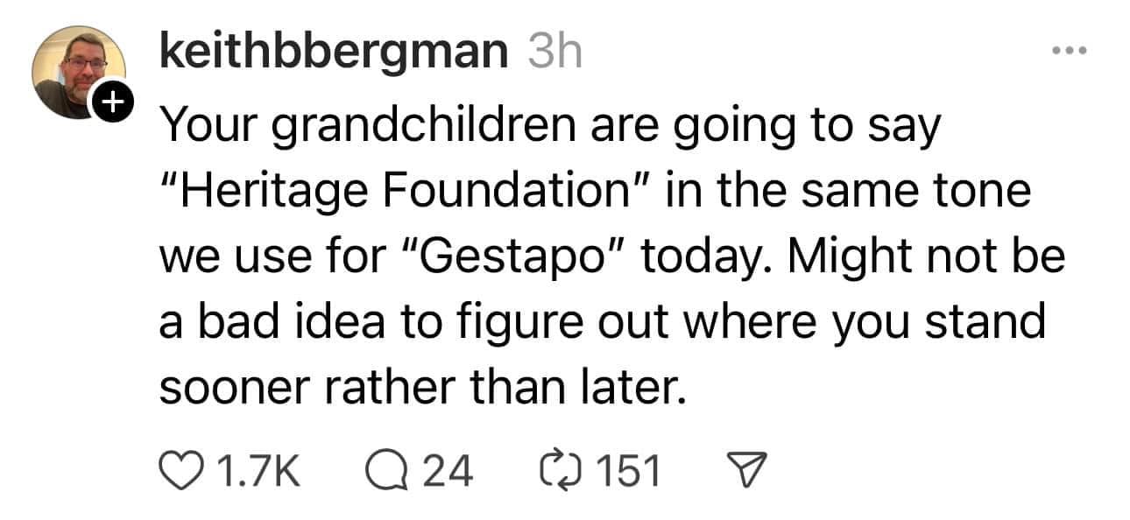Click the phrase "in the same tone"
This screenshot has height=520, width=1130.
pos(848,193)
